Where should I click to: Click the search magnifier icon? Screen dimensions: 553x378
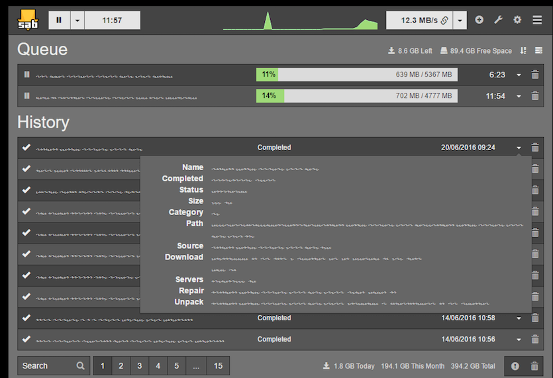(80, 365)
